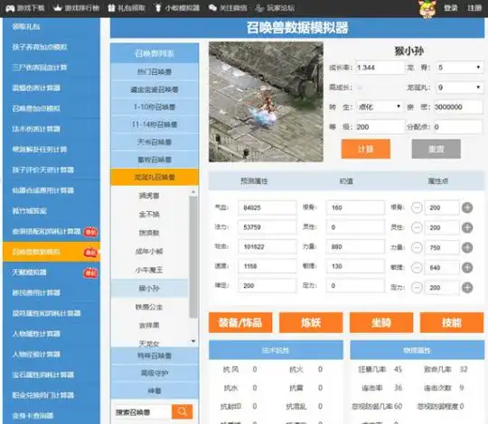Click the orange 炼妖 button
Viewport: 488px width, 424px height.
click(x=311, y=322)
